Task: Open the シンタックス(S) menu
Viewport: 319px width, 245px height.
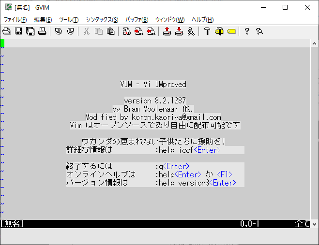Action: [102, 20]
